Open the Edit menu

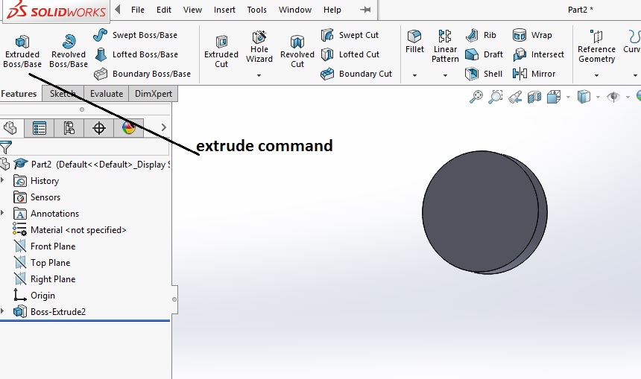click(x=164, y=10)
